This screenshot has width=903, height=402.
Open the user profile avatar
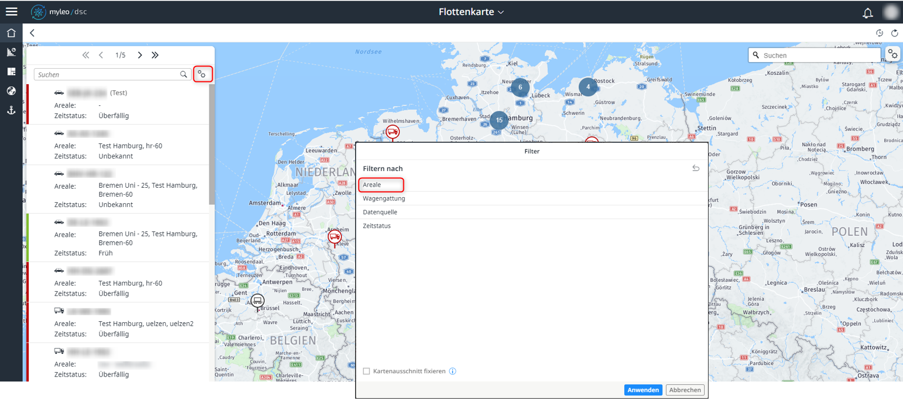891,12
